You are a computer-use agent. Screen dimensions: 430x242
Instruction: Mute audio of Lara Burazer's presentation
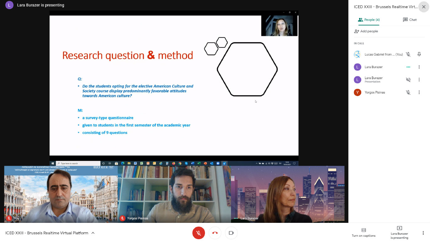pyautogui.click(x=408, y=80)
